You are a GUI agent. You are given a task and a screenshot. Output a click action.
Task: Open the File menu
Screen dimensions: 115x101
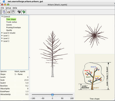pos(2,8)
